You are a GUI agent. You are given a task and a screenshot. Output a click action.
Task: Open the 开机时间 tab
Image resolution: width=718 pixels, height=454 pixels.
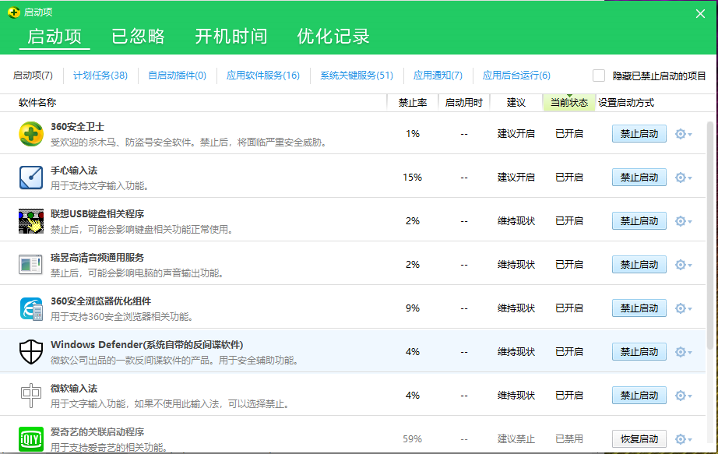231,36
